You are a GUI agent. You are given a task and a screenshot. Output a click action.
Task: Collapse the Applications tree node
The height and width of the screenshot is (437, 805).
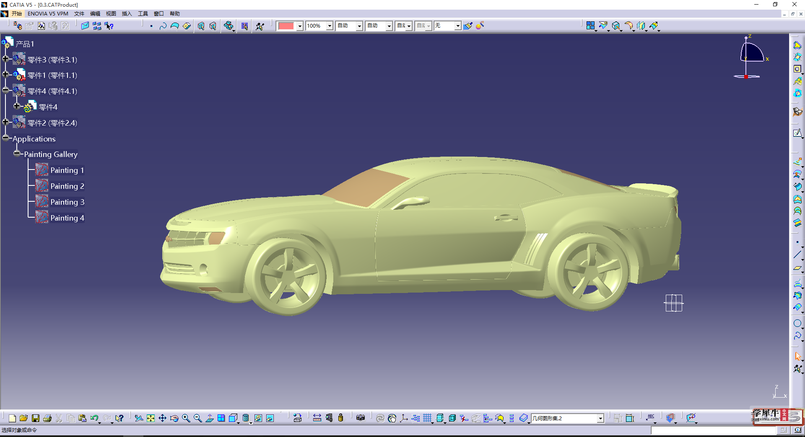click(x=5, y=138)
